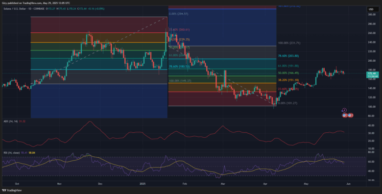The image size is (382, 194).
Task: Click the Nov label on time axis
Action: (59, 184)
